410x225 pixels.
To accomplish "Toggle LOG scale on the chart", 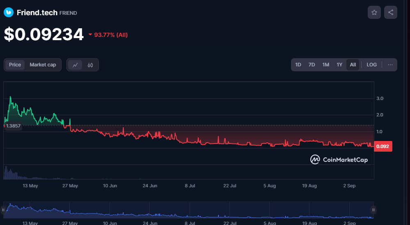I will pyautogui.click(x=371, y=65).
